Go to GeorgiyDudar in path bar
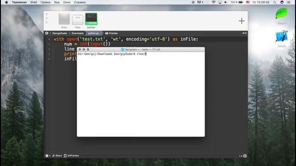This screenshot has height=166, width=296. click(60, 33)
